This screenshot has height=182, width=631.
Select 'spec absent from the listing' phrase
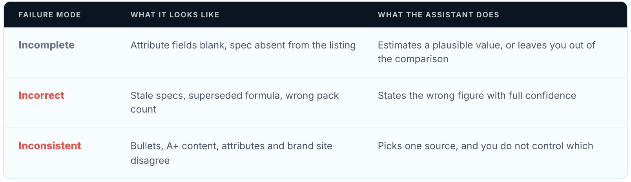click(293, 45)
